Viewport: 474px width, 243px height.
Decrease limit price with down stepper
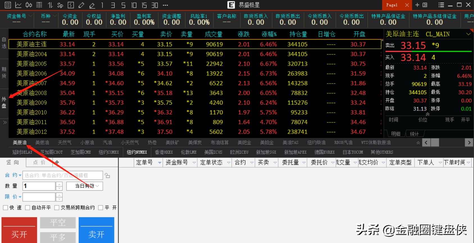click(59, 199)
